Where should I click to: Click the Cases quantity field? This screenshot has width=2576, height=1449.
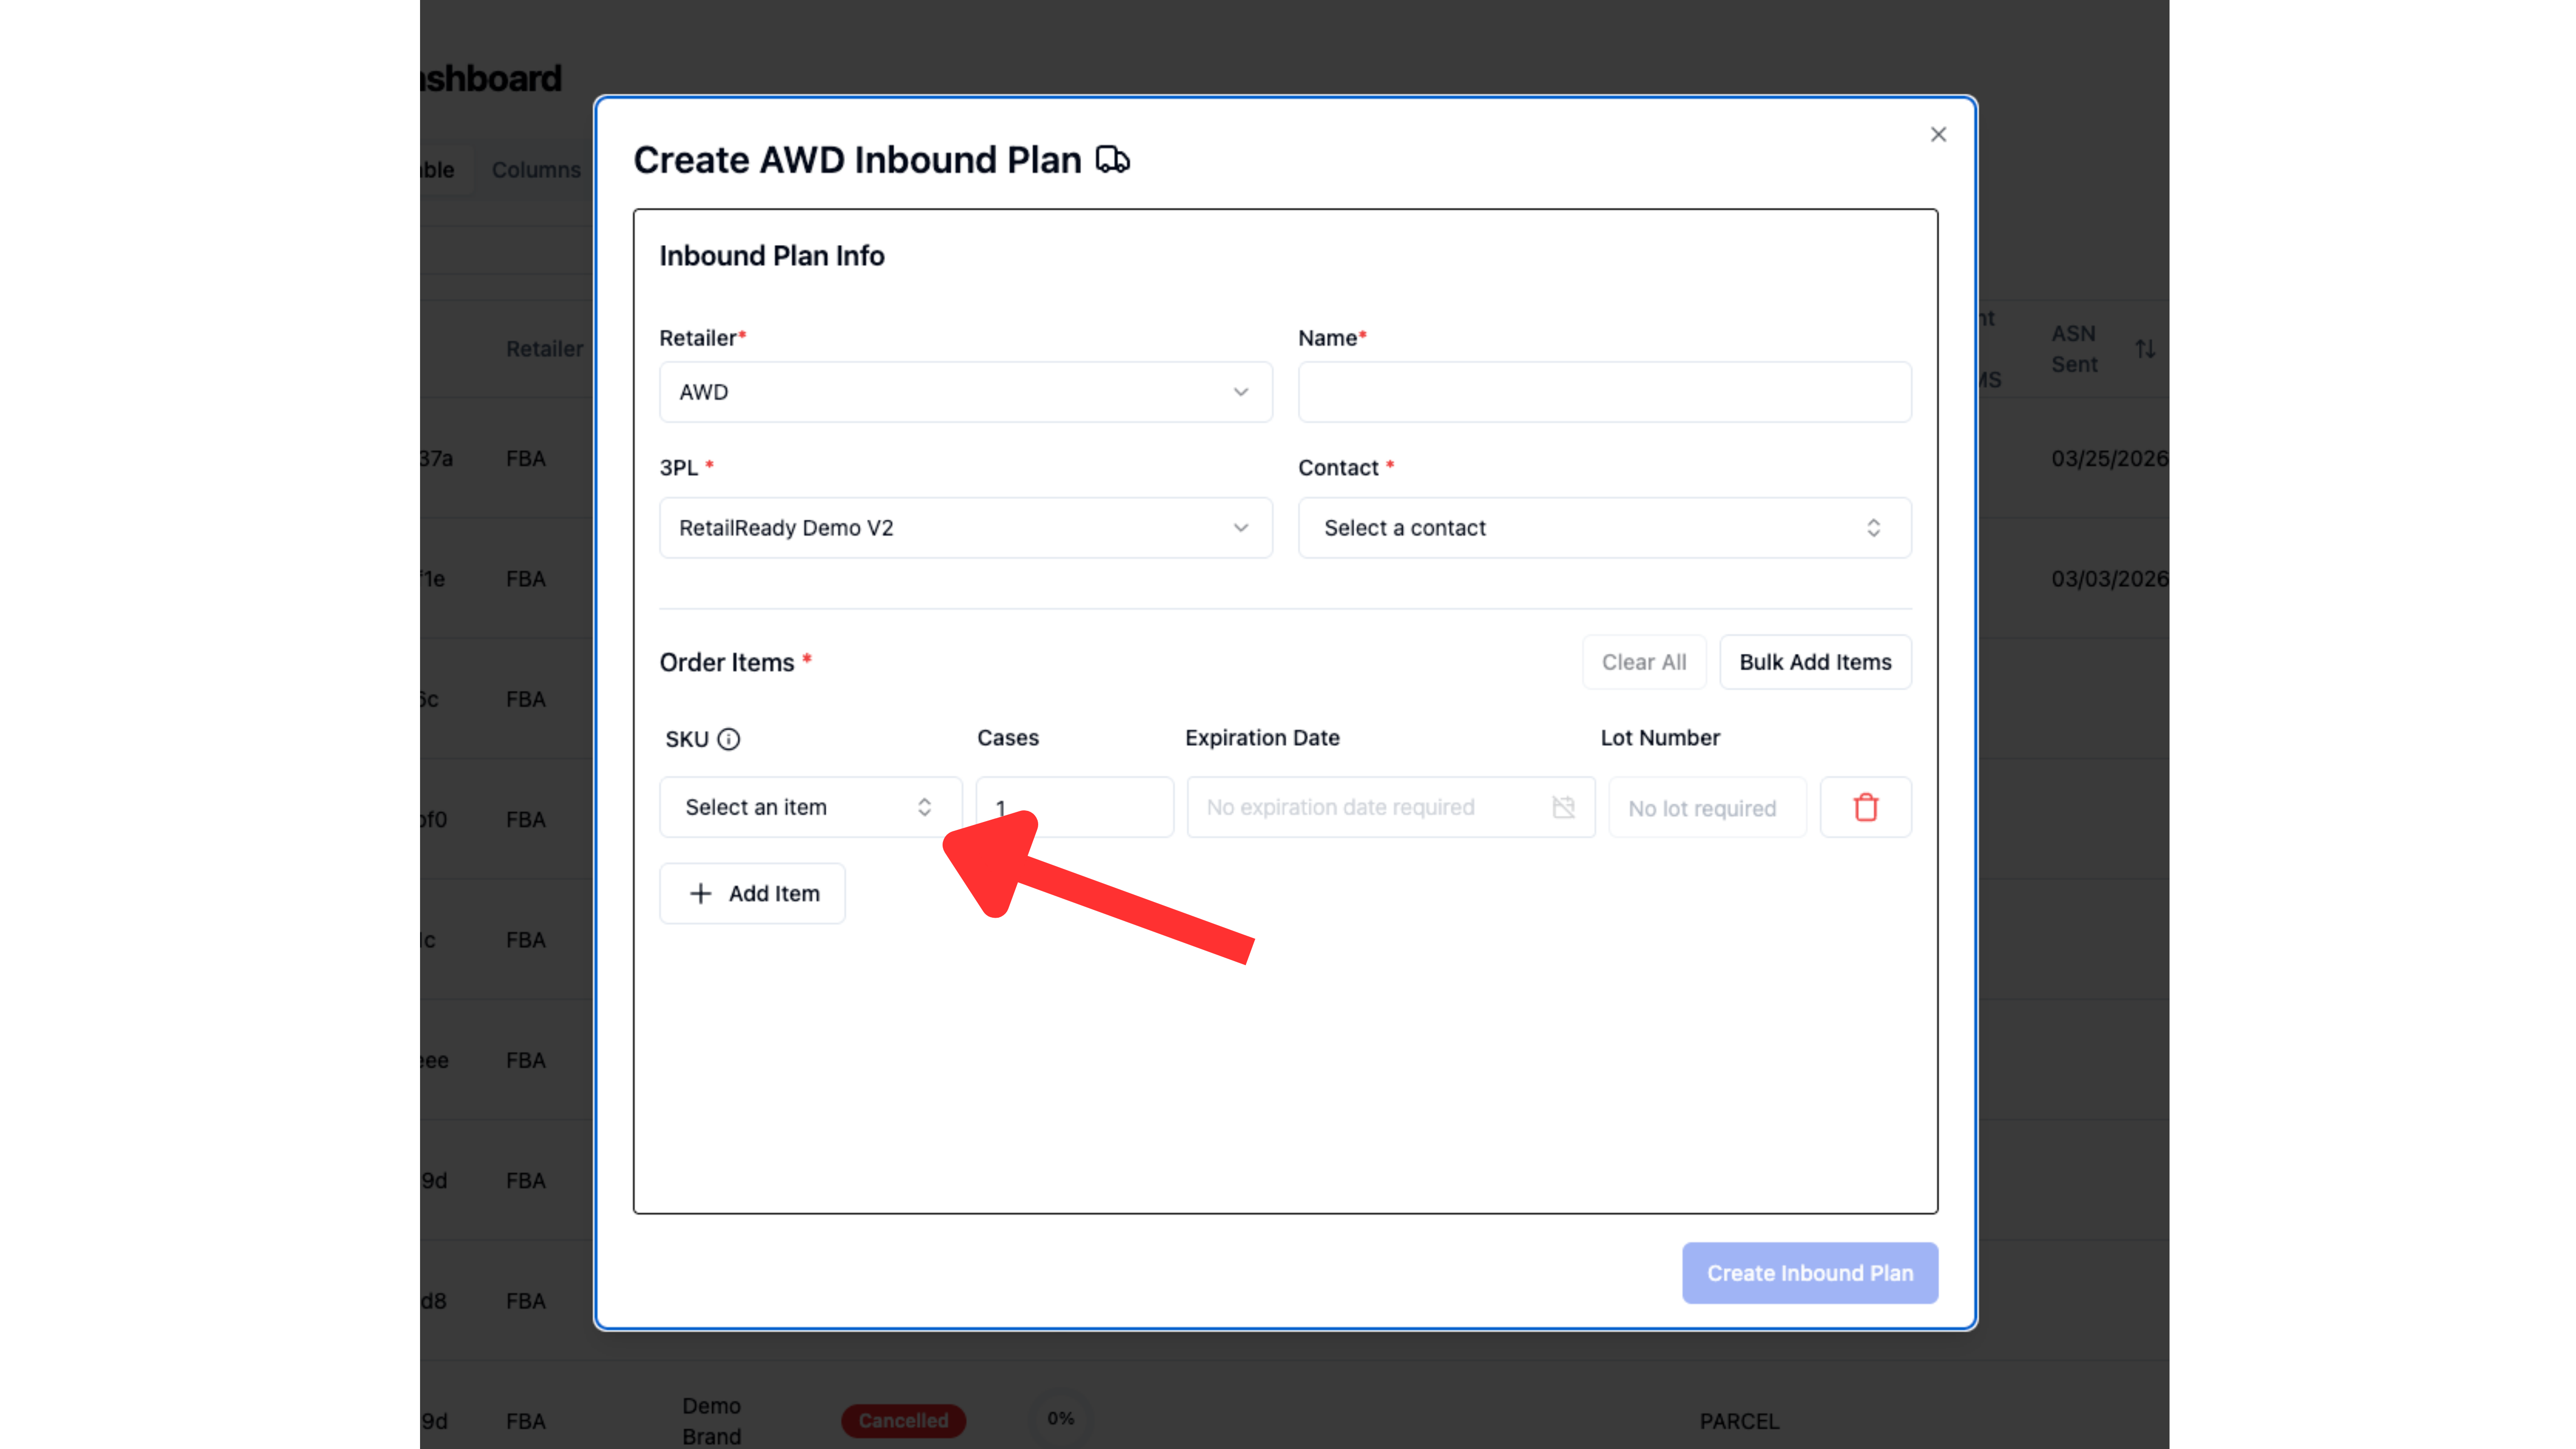click(1075, 807)
